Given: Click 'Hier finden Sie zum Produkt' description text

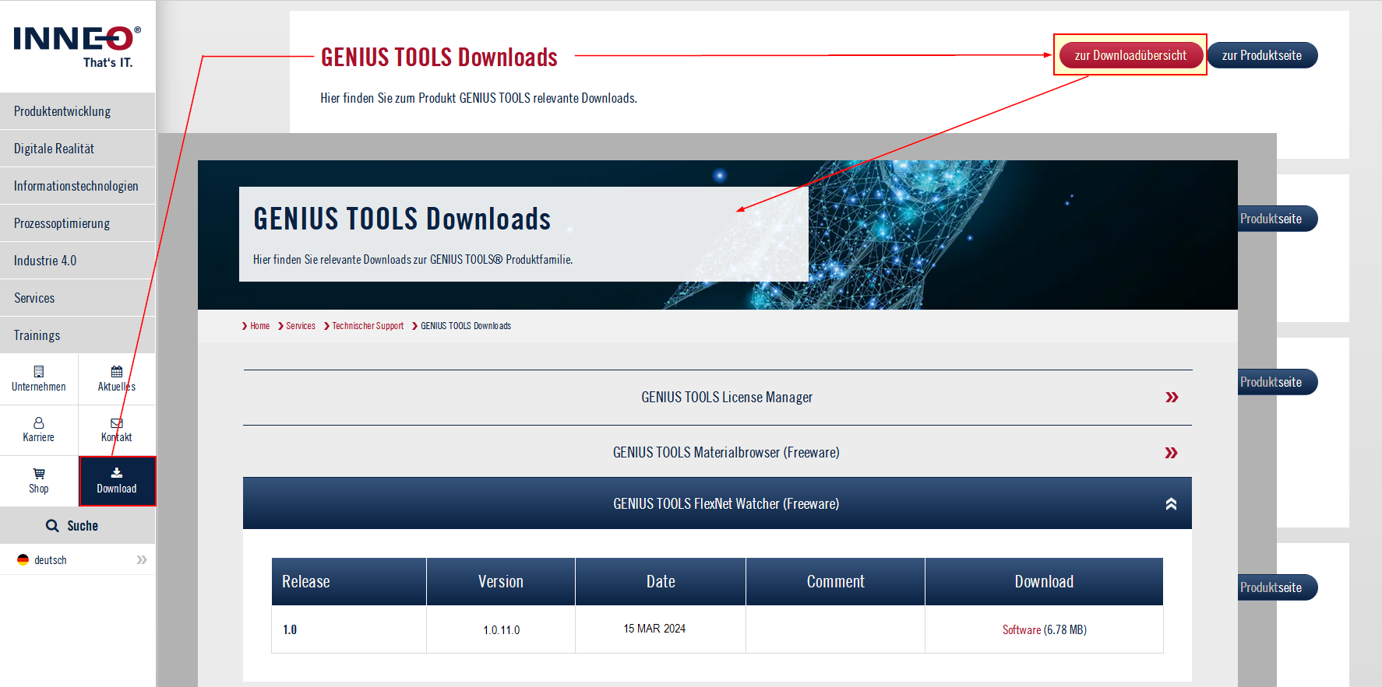Looking at the screenshot, I should 478,98.
